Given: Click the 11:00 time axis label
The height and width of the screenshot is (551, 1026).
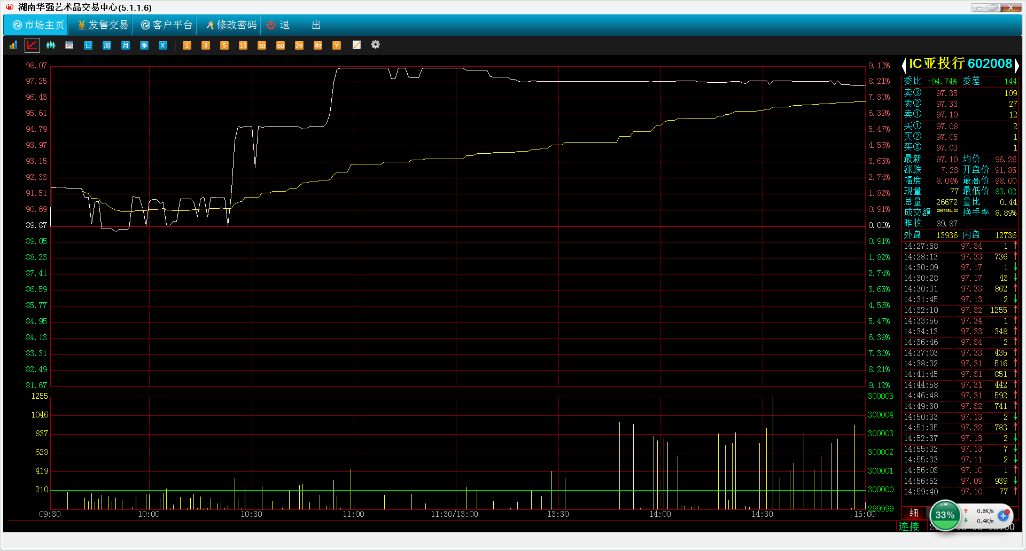Looking at the screenshot, I should 353,514.
